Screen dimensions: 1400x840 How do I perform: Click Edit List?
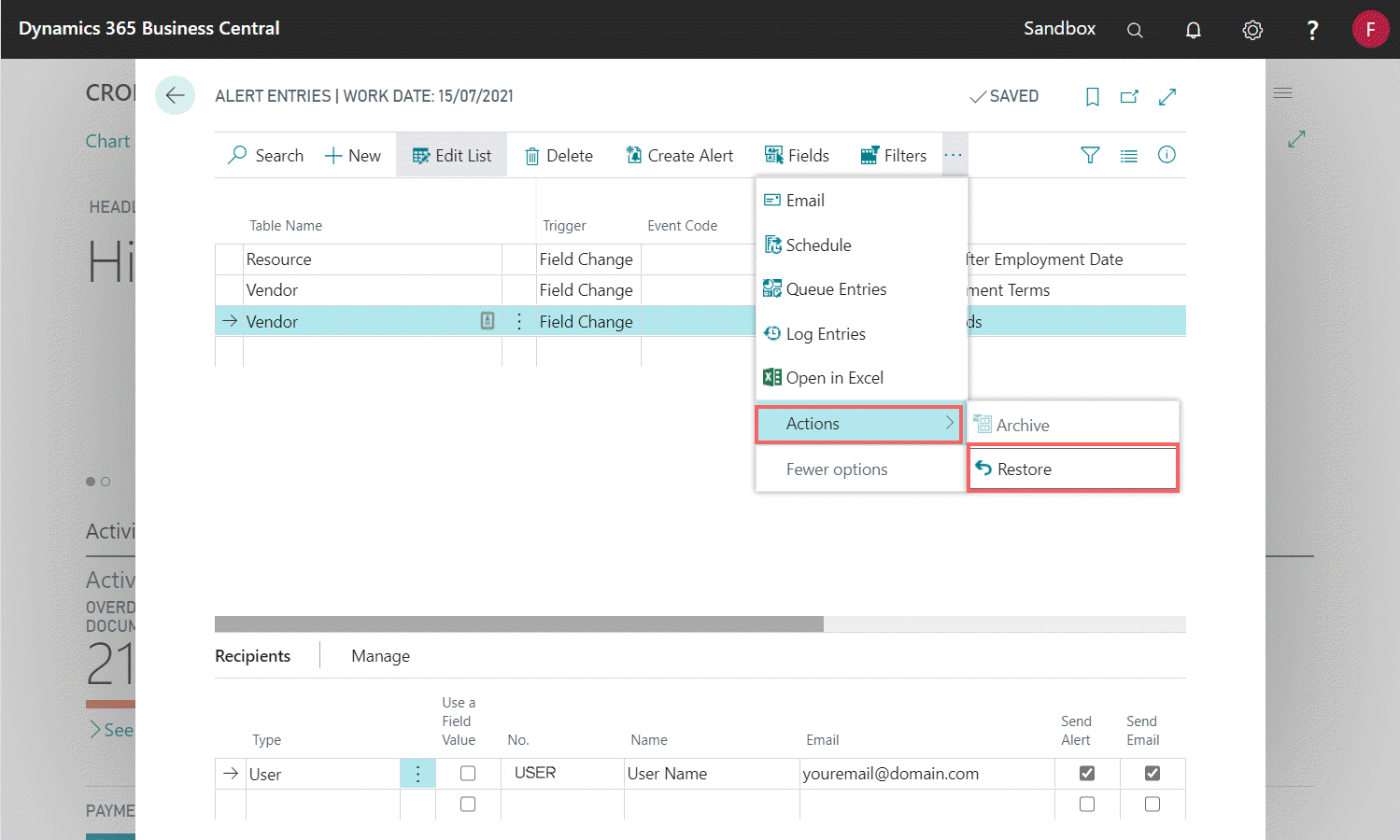(x=452, y=156)
